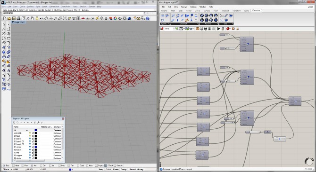The image size is (316, 172).
Task: Switch to Grasshopper Params tab
Action: click(164, 11)
